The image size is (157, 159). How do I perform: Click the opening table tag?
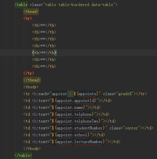21,5
